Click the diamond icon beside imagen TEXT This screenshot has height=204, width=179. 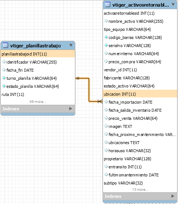point(106,126)
